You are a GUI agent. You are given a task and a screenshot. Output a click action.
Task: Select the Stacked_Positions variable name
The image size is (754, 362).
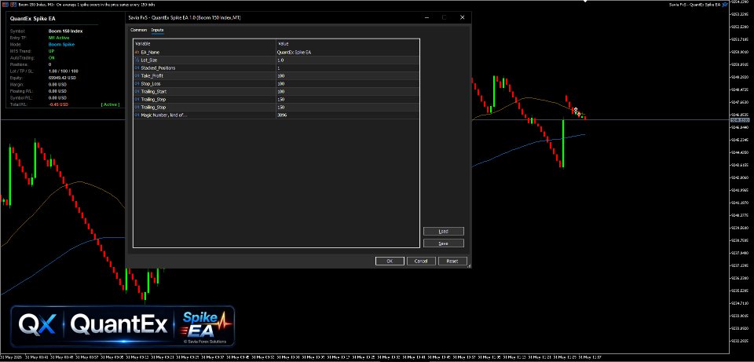(158, 68)
